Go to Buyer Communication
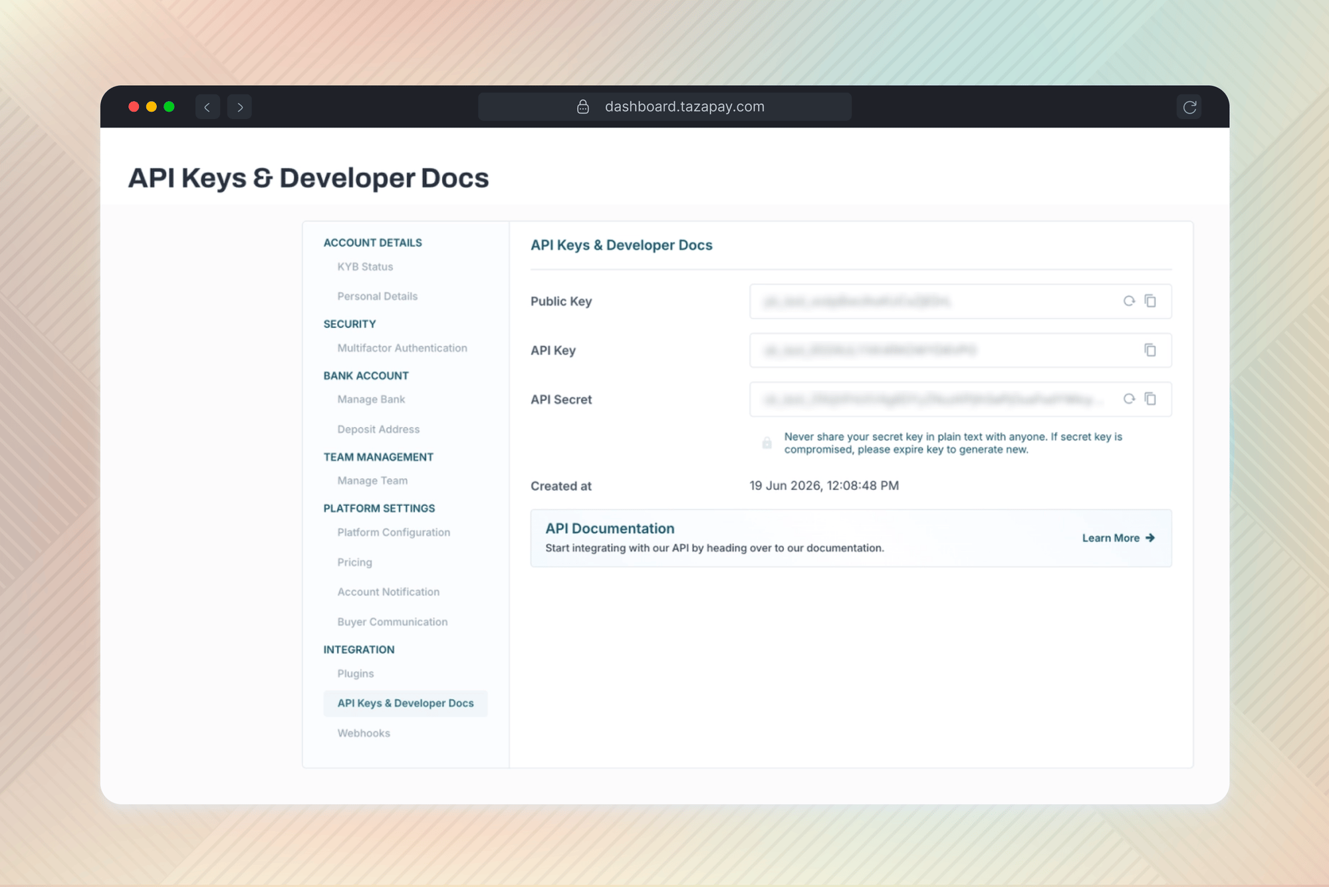 [392, 622]
